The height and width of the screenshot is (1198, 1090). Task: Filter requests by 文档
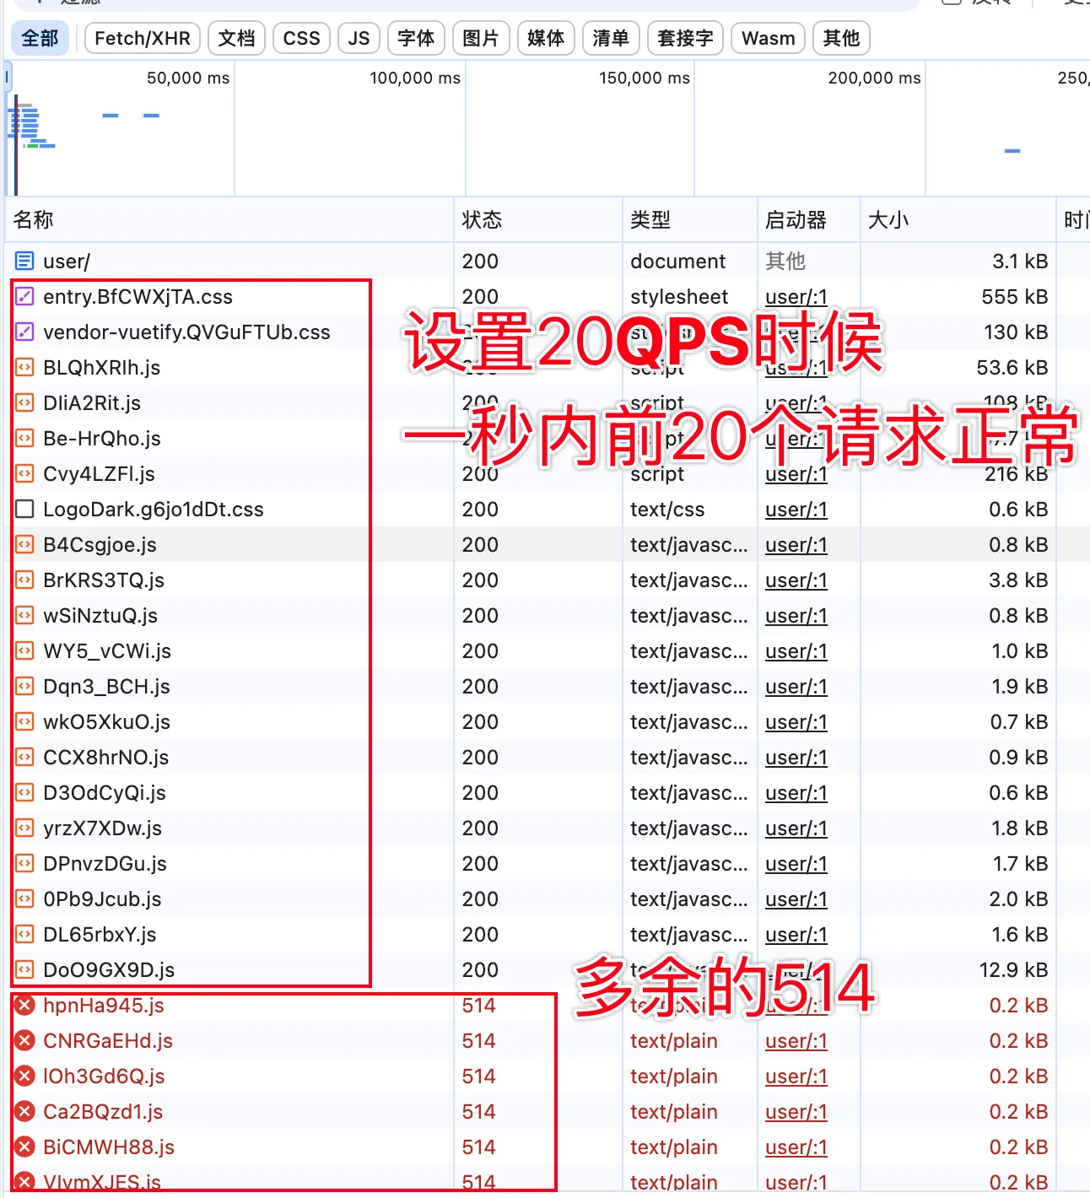(x=236, y=38)
